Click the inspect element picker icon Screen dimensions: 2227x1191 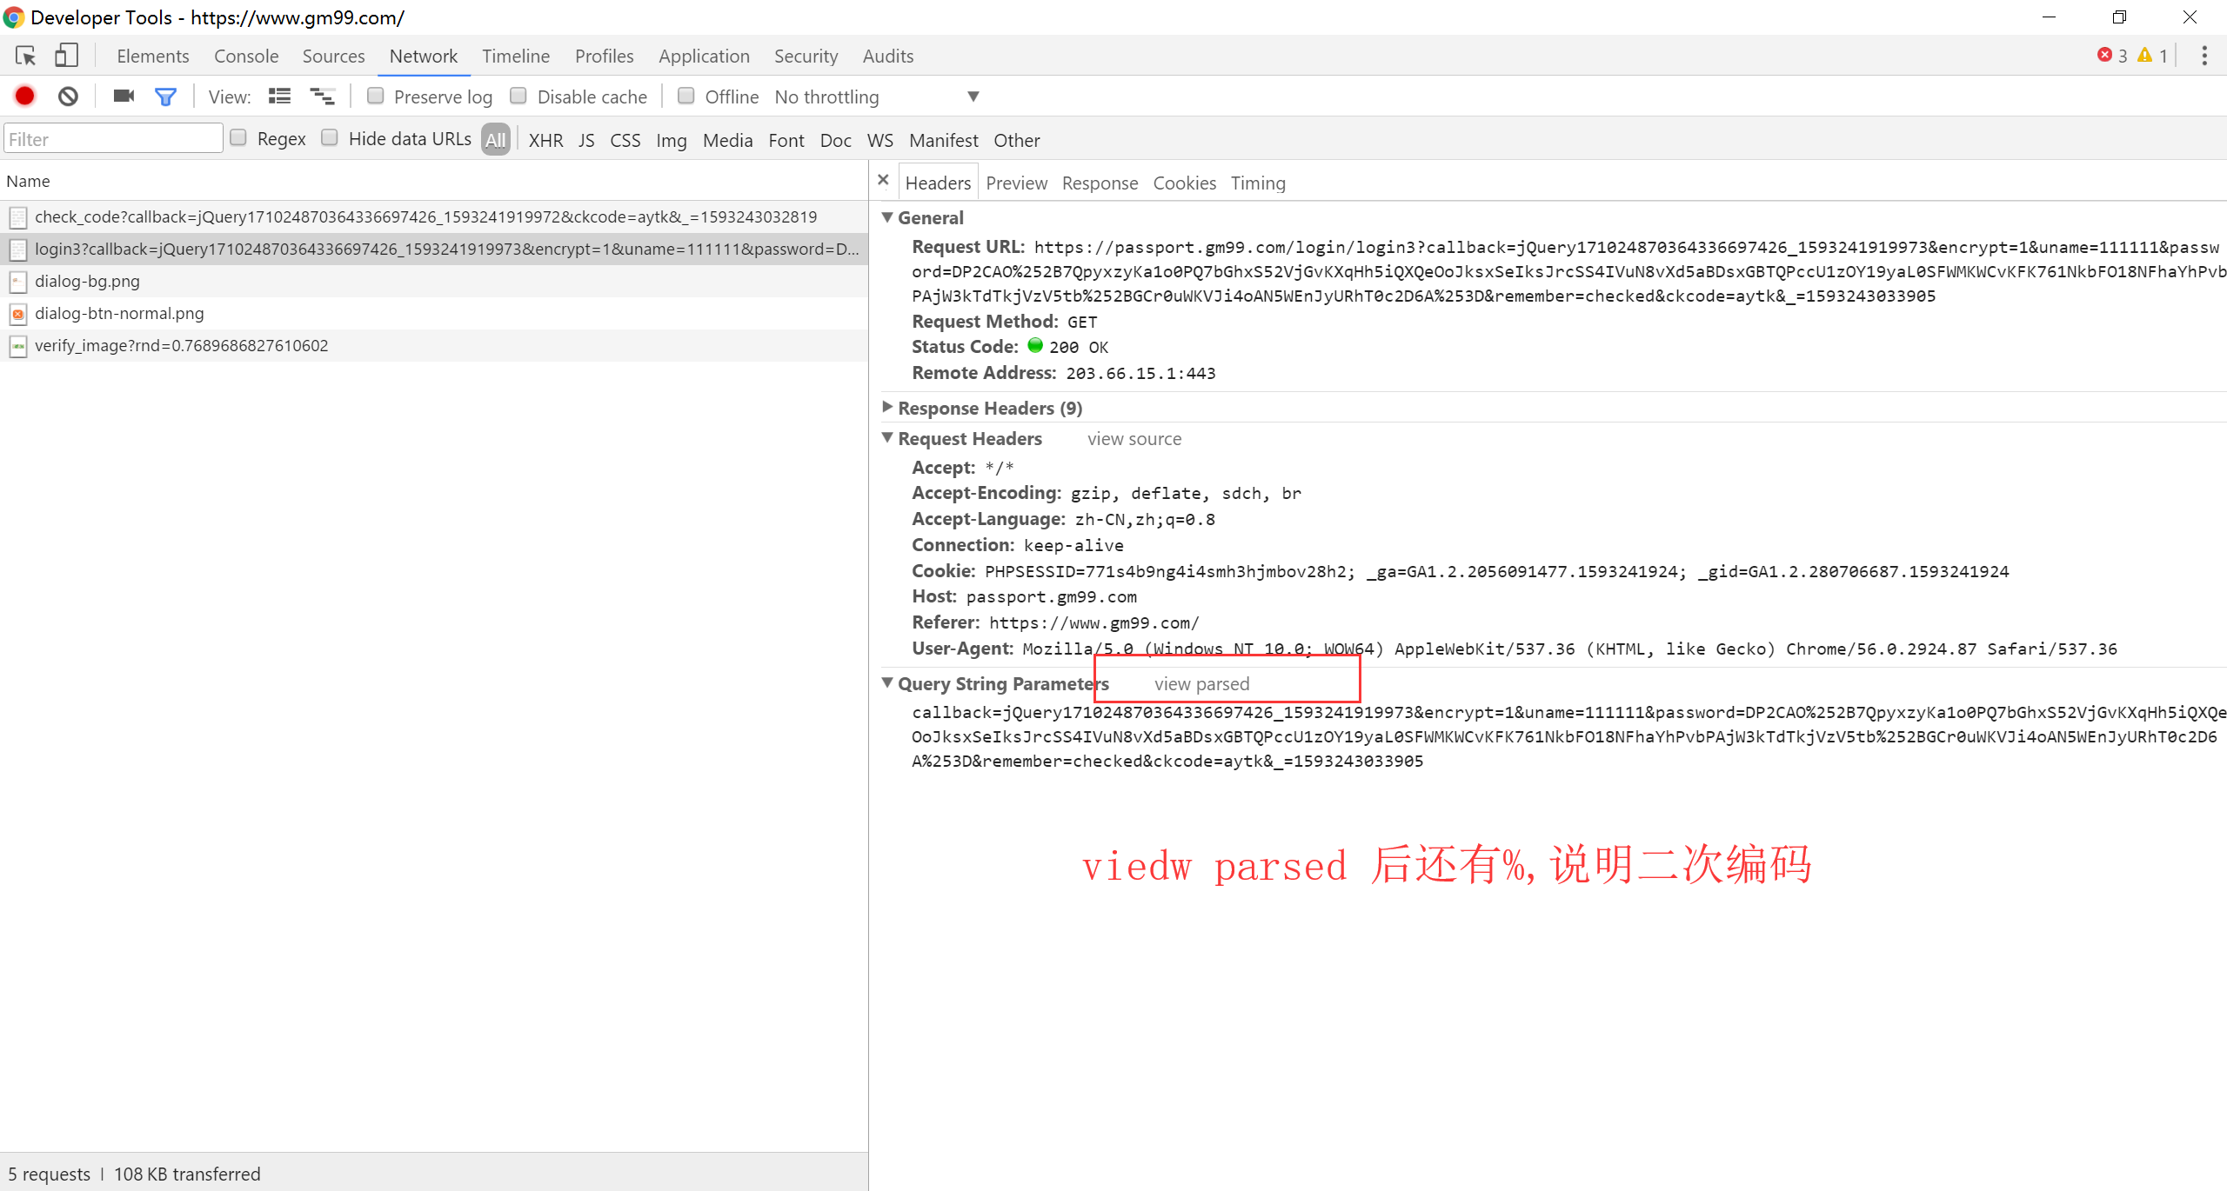coord(25,56)
